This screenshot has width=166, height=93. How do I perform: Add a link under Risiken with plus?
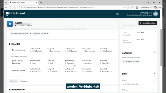[x=153, y=90]
